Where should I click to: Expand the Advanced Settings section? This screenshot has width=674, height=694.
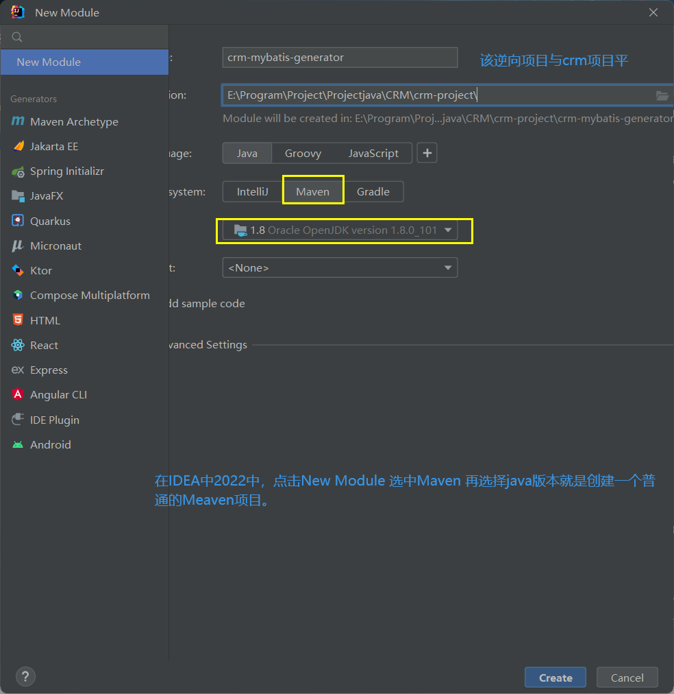click(208, 344)
